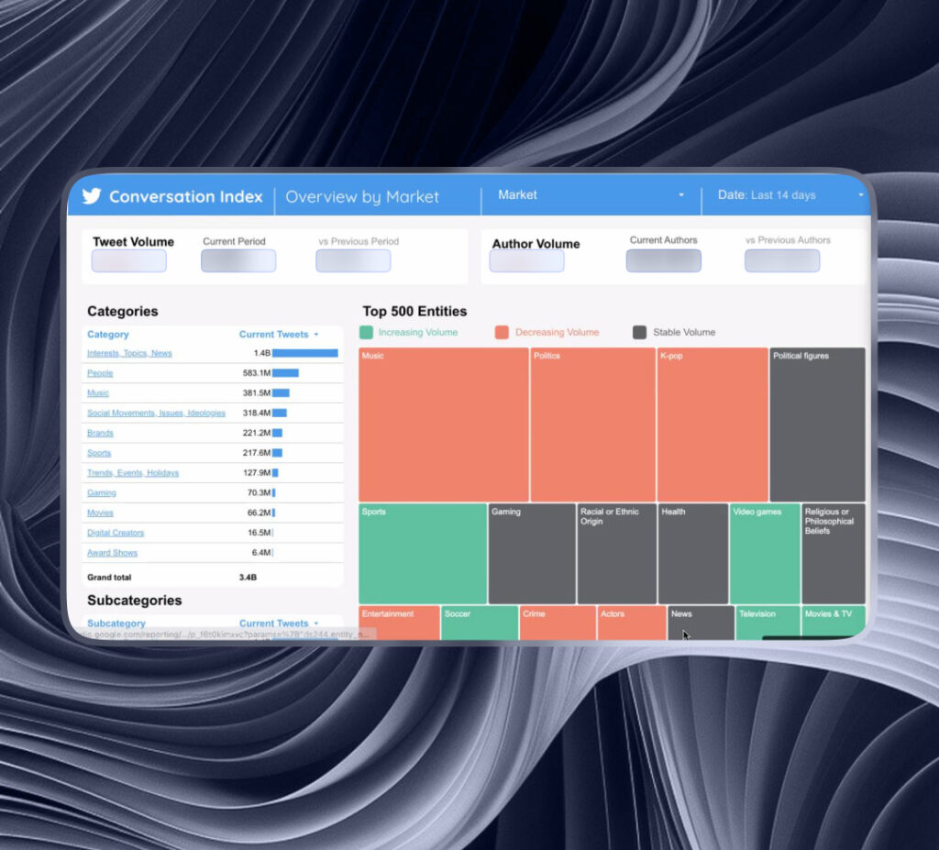This screenshot has width=939, height=850.
Task: Open the Award Shows category link
Action: click(x=112, y=552)
